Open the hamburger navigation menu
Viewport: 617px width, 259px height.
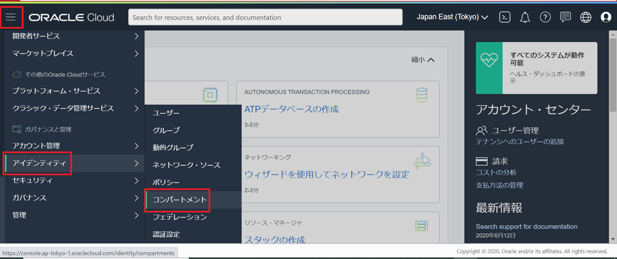coord(10,17)
